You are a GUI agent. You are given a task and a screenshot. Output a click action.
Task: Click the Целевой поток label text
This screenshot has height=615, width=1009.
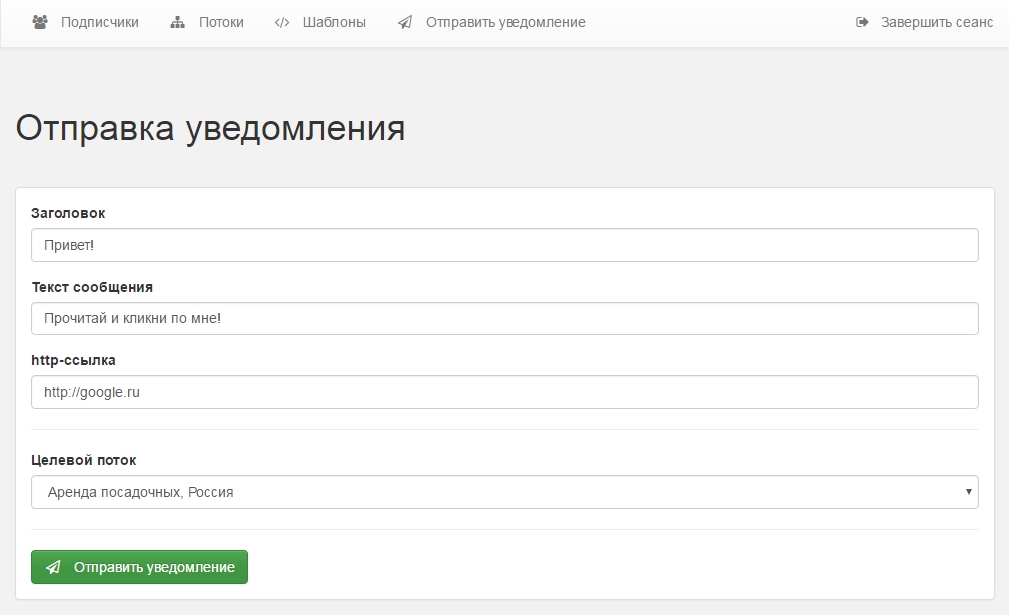[x=84, y=460]
